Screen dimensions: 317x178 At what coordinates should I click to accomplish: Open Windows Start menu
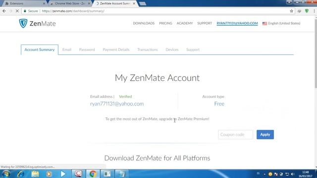pos(6,174)
